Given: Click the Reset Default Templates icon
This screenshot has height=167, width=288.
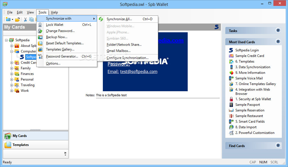Looking at the screenshot, I should (40, 43).
